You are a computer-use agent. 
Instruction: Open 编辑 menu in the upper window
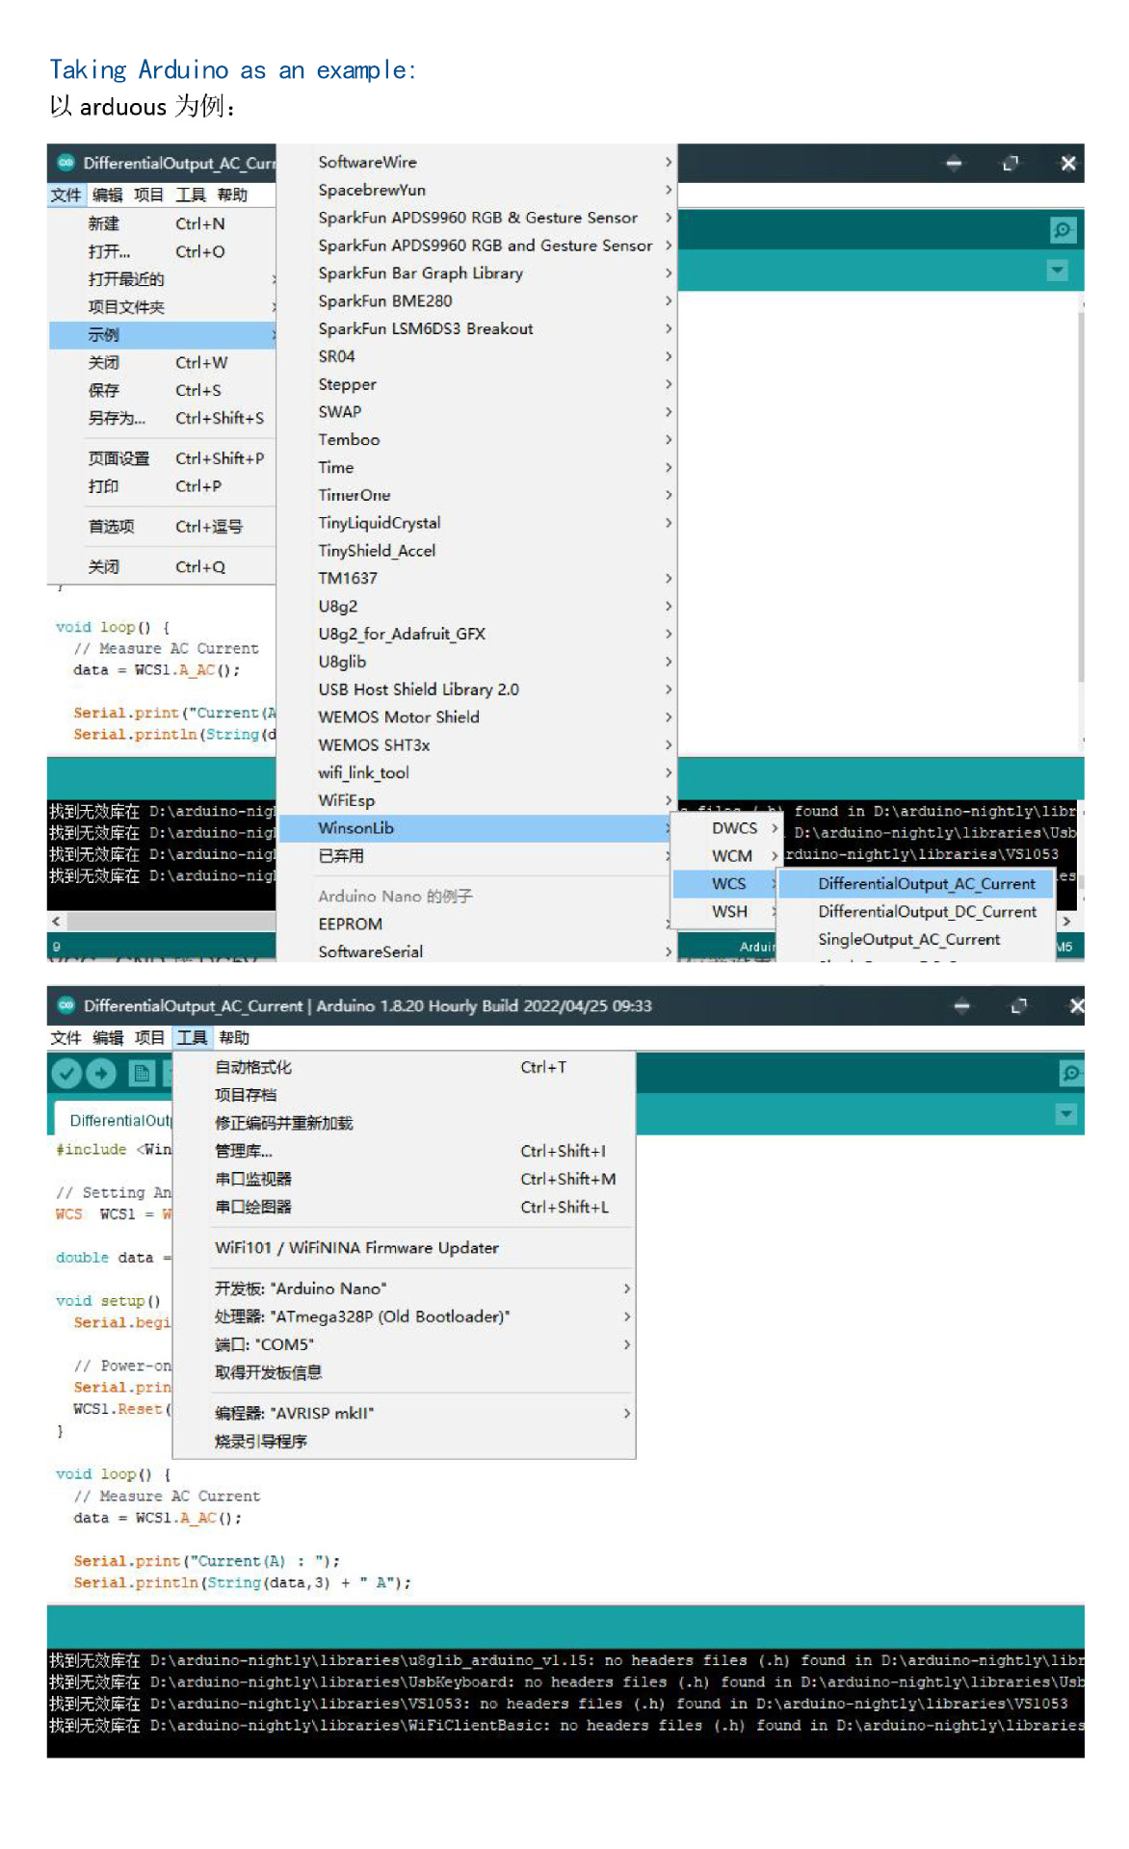point(108,195)
